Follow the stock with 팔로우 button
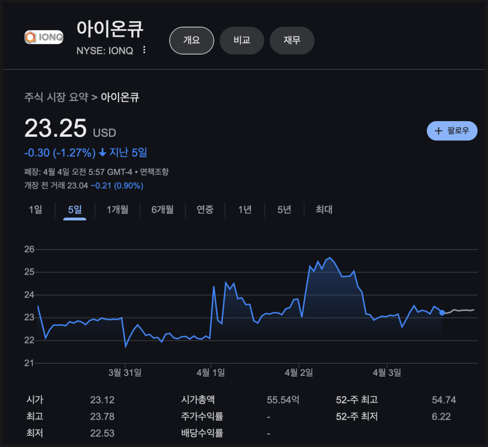Image resolution: width=488 pixels, height=447 pixels. coord(452,131)
